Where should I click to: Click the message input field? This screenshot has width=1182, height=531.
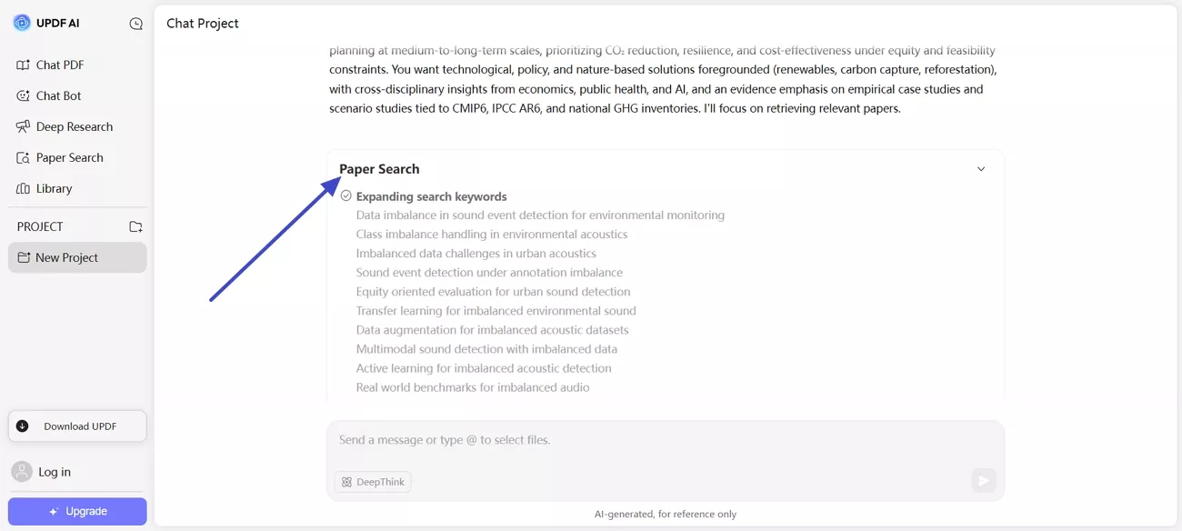(x=666, y=440)
